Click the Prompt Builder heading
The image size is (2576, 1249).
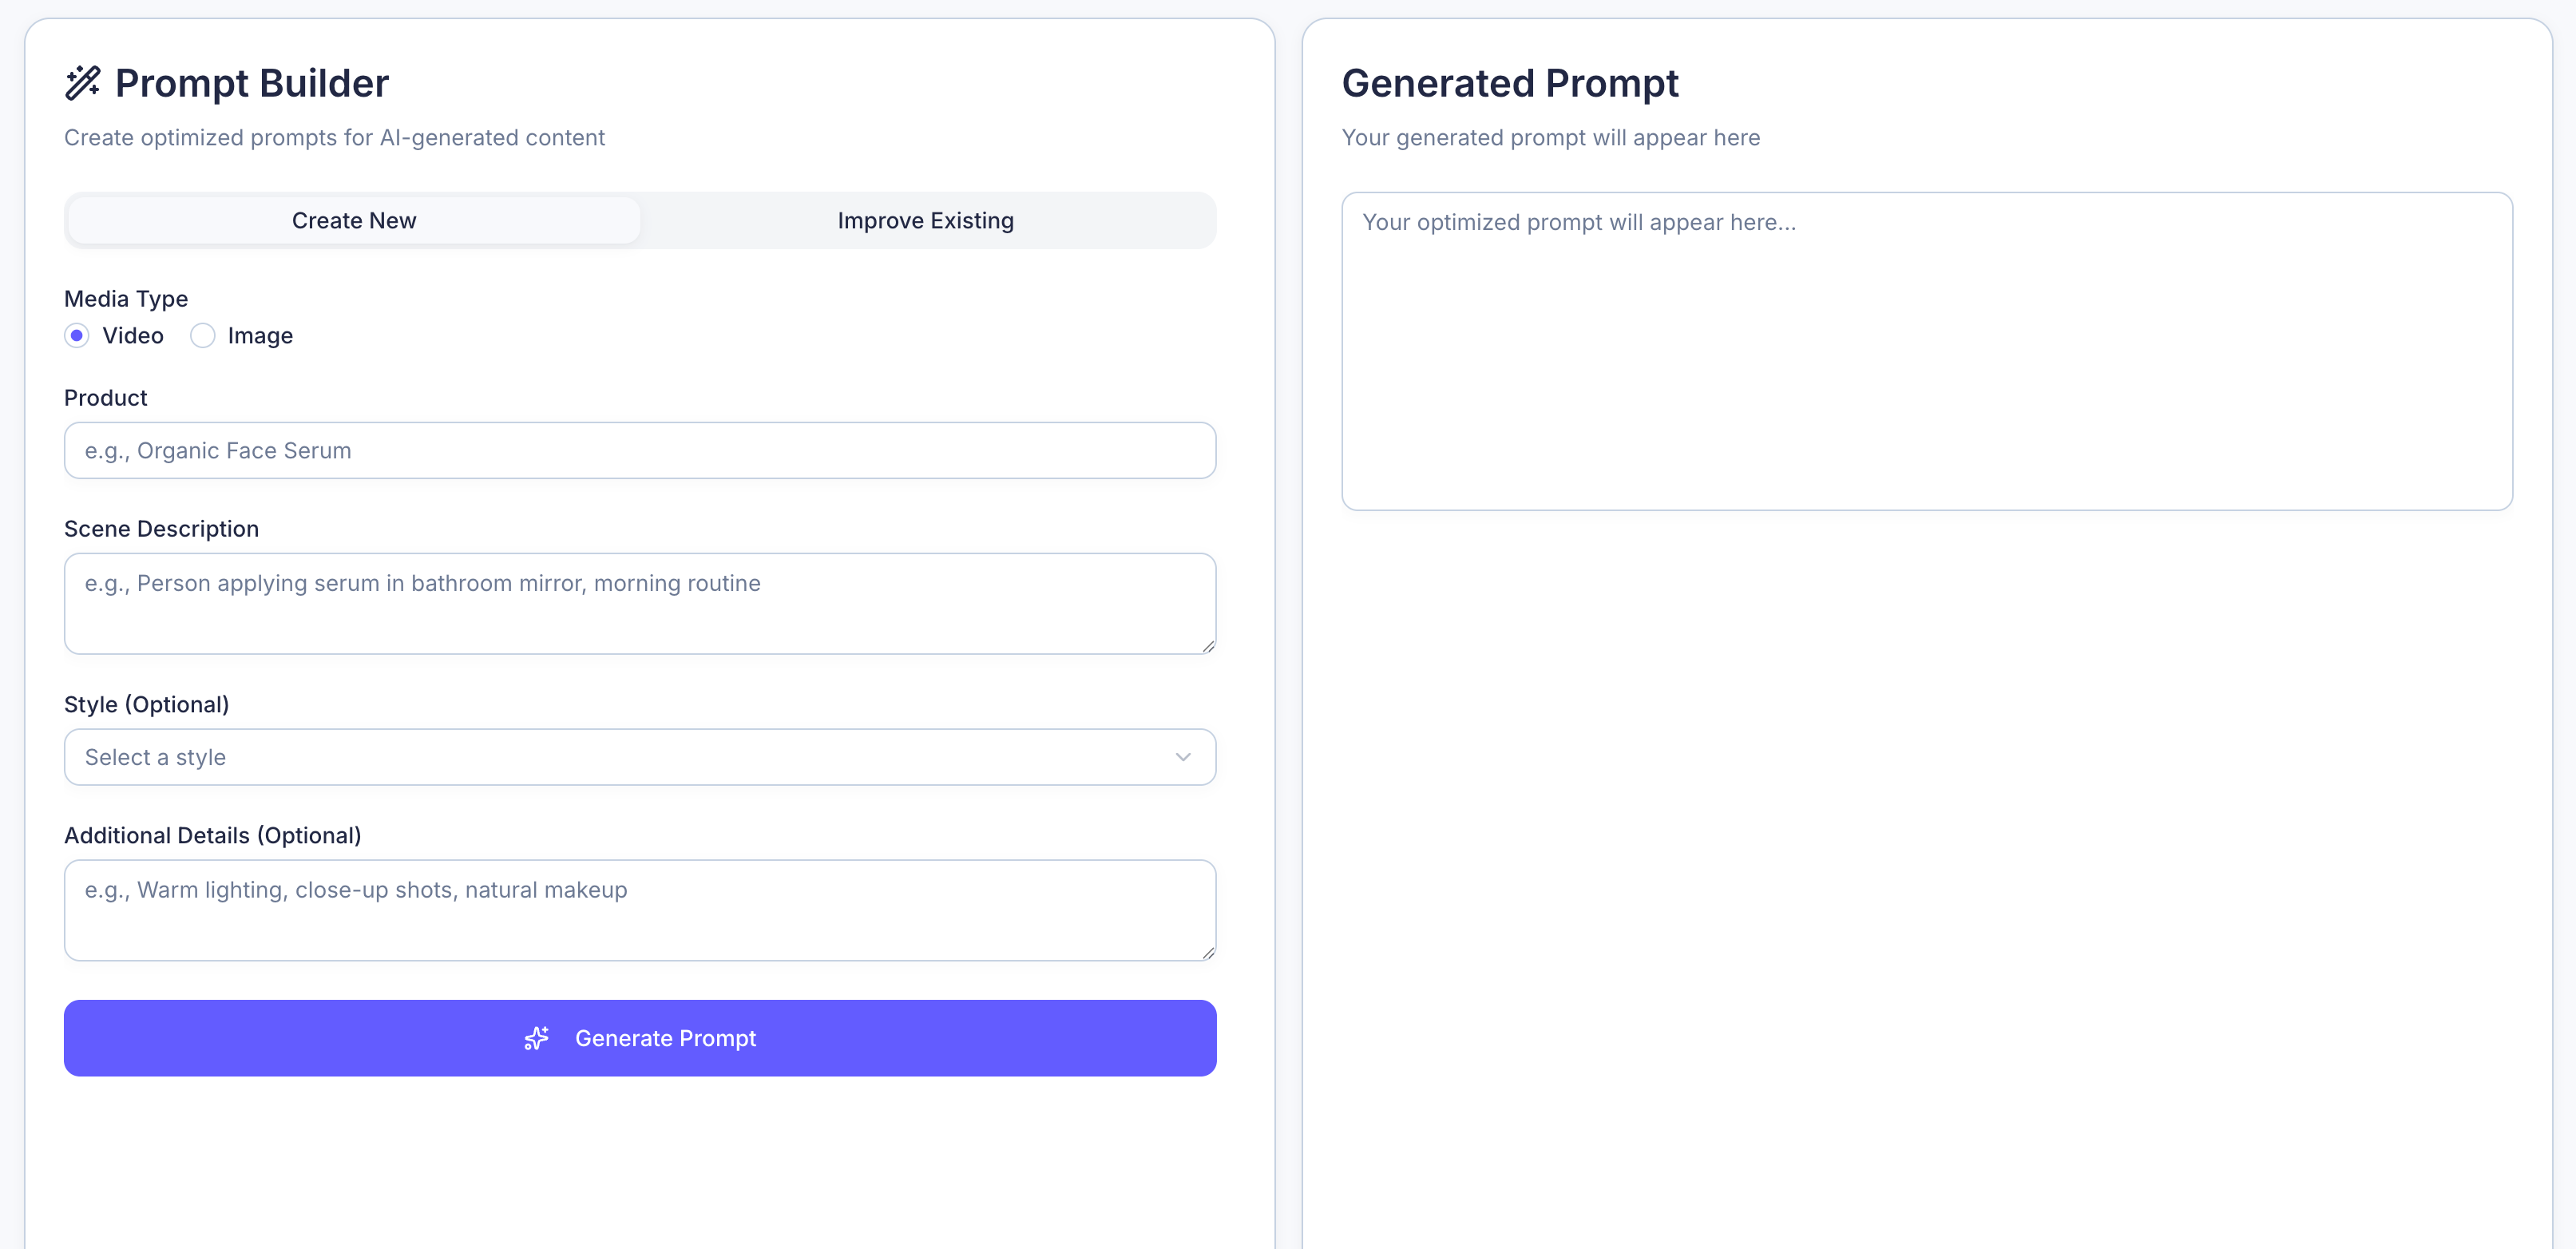pyautogui.click(x=251, y=83)
